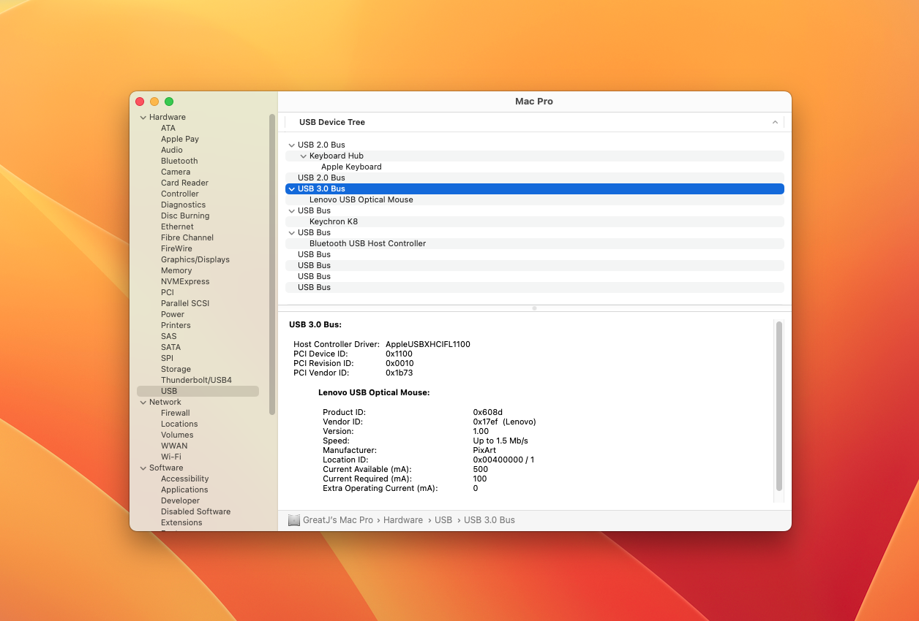
Task: View the Controller sidebar entry
Action: [180, 194]
